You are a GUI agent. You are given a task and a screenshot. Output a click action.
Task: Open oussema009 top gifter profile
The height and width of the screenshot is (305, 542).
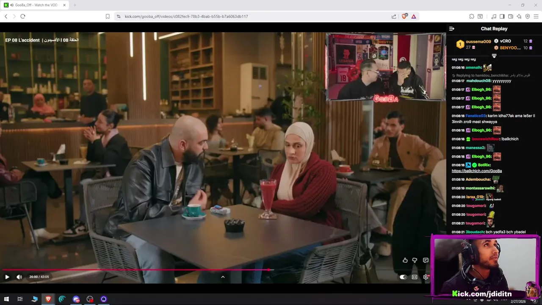(478, 42)
